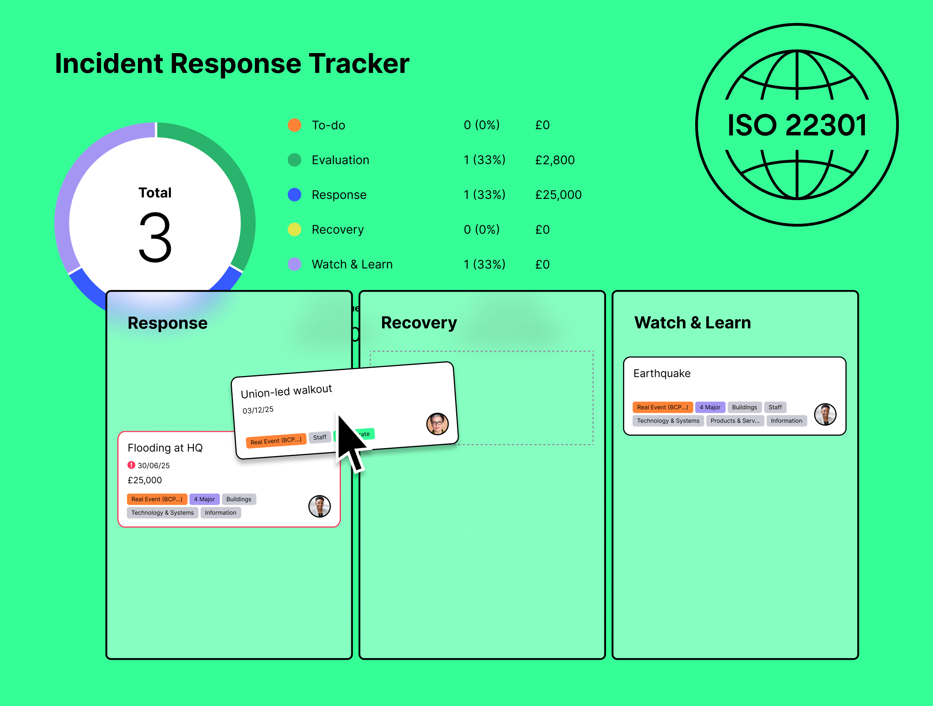Screen dimensions: 933x706
Task: Click the £25,000 amount on Flooding card
Action: coord(145,480)
